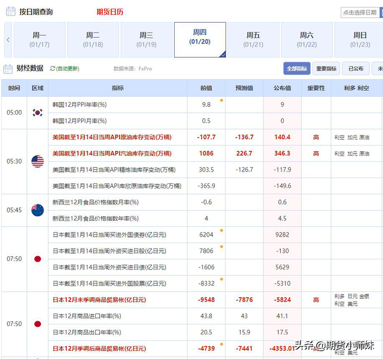Click 日本12月季调后商品贸易帐 row
This screenshot has height=359, width=383.
[215, 348]
